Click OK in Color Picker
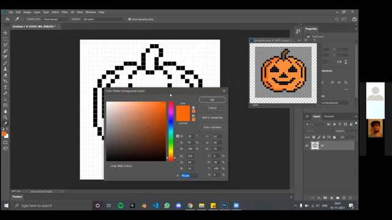The image size is (392, 220). click(x=213, y=100)
